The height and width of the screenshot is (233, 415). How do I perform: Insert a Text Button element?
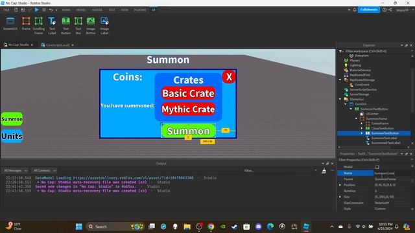[65, 25]
